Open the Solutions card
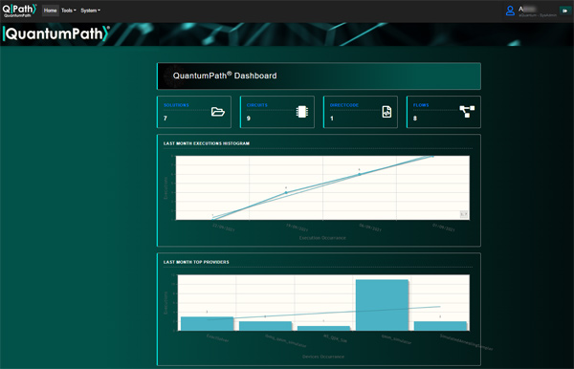The height and width of the screenshot is (369, 574). click(x=194, y=112)
